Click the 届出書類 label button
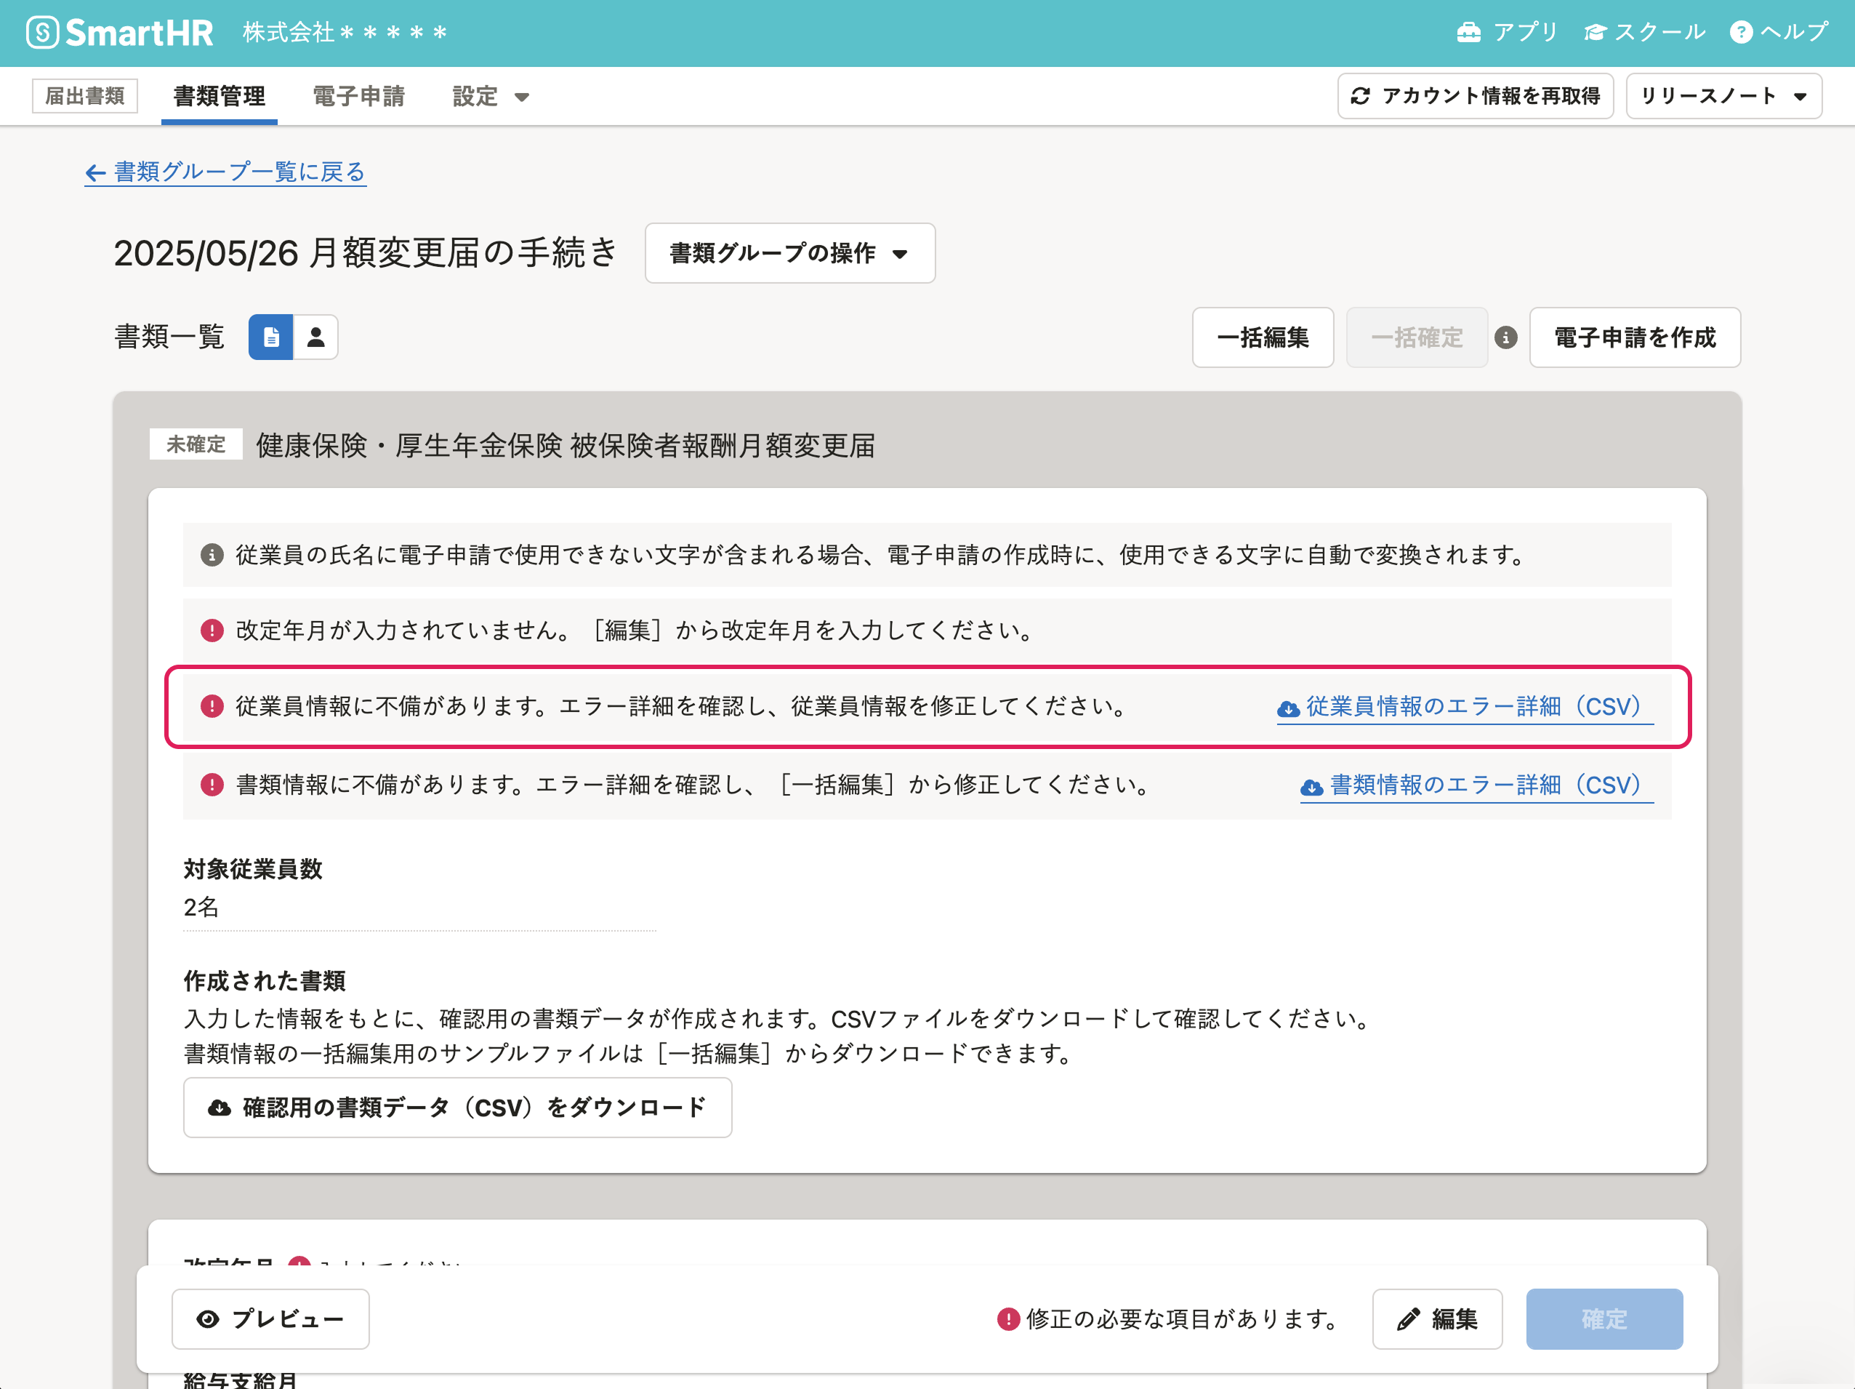 pyautogui.click(x=85, y=95)
